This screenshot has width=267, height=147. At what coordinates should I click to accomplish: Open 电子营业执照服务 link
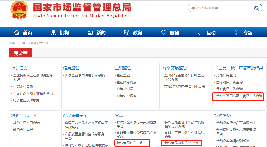26,100
